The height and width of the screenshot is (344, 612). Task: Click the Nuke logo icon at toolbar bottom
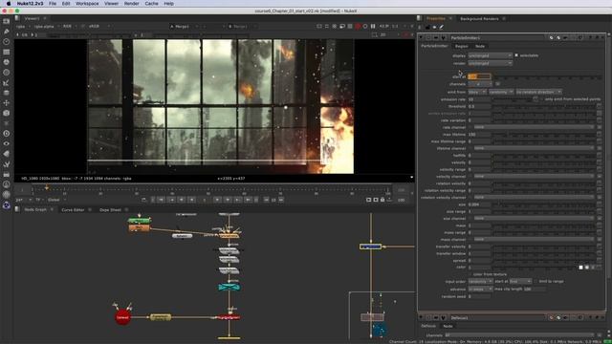(7, 205)
